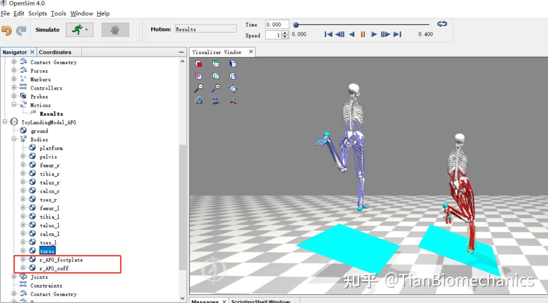
Task: Toggle the axes display icon
Action: pos(233,101)
